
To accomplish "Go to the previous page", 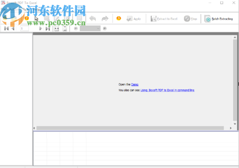I will (13, 28).
